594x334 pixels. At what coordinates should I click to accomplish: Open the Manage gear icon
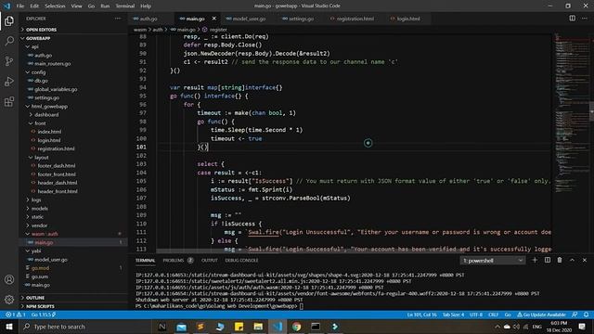9,300
